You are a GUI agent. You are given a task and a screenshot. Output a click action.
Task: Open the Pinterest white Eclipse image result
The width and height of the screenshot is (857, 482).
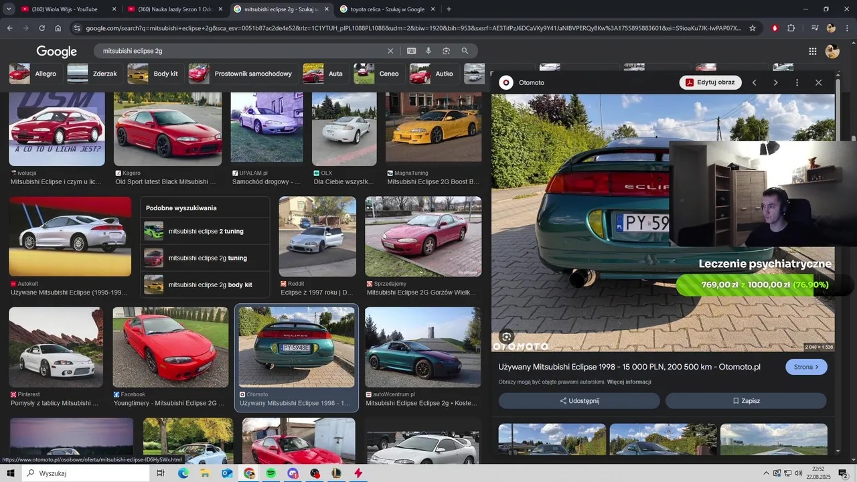[56, 347]
